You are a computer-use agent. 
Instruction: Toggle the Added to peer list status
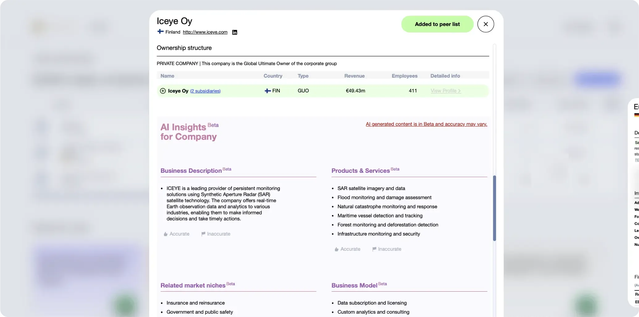pyautogui.click(x=437, y=24)
